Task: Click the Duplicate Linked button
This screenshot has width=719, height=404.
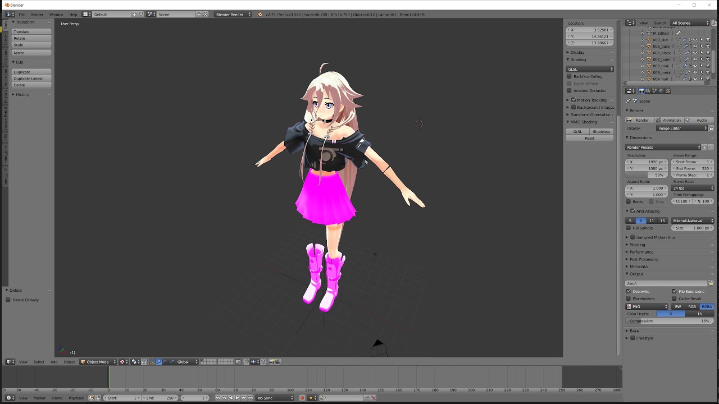Action: [31, 79]
